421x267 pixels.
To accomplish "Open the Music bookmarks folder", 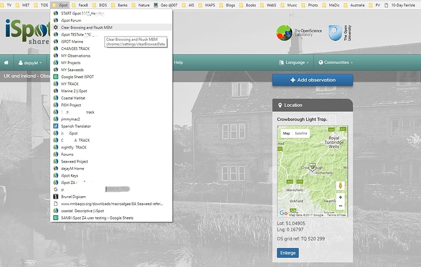I will coord(288,5).
